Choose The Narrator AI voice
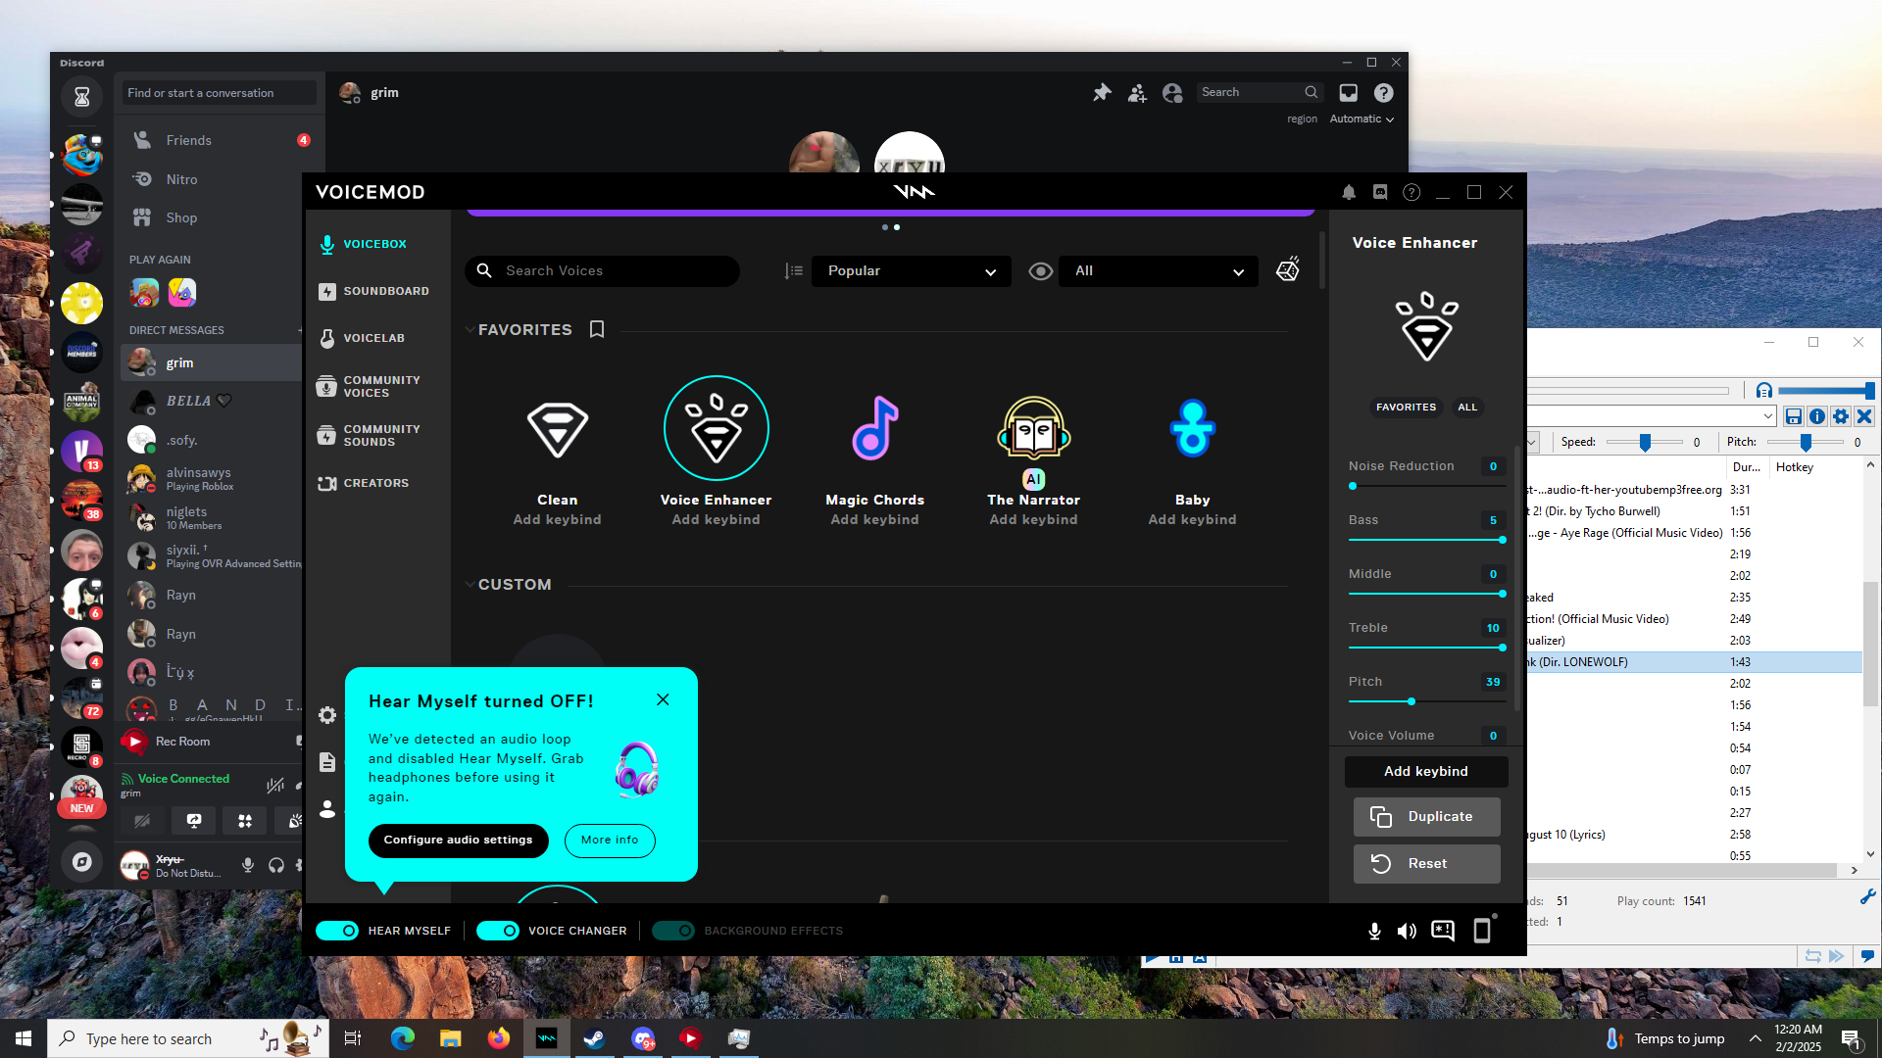The width and height of the screenshot is (1882, 1058). 1033,429
